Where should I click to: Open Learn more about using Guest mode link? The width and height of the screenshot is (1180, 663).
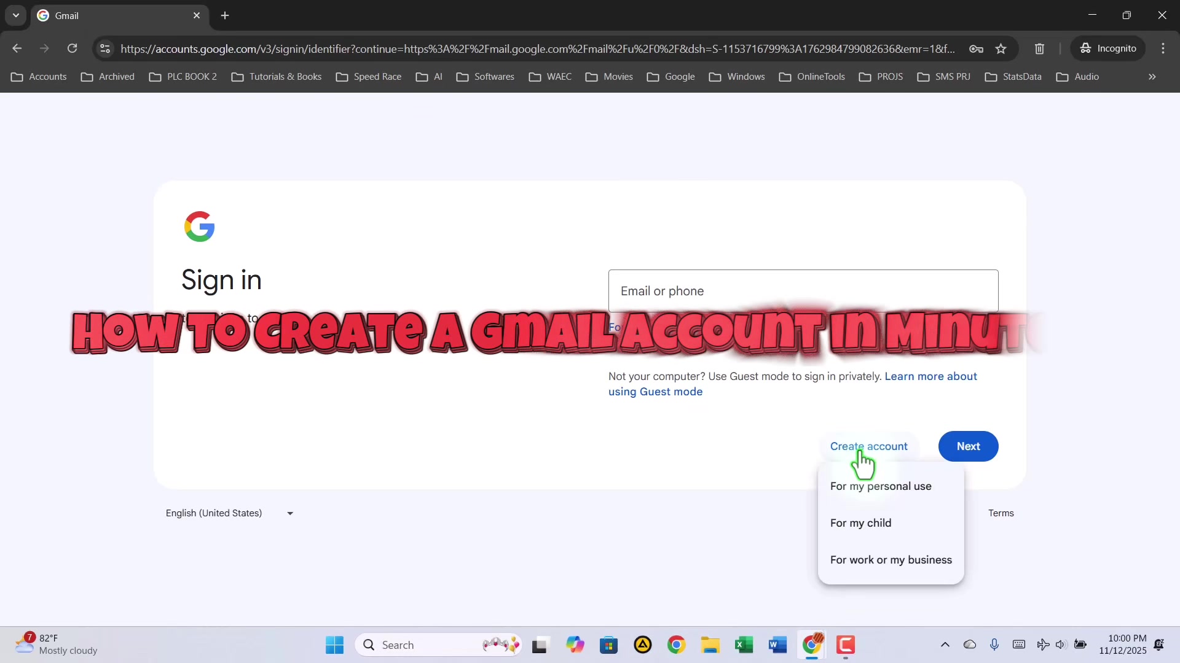(793, 384)
